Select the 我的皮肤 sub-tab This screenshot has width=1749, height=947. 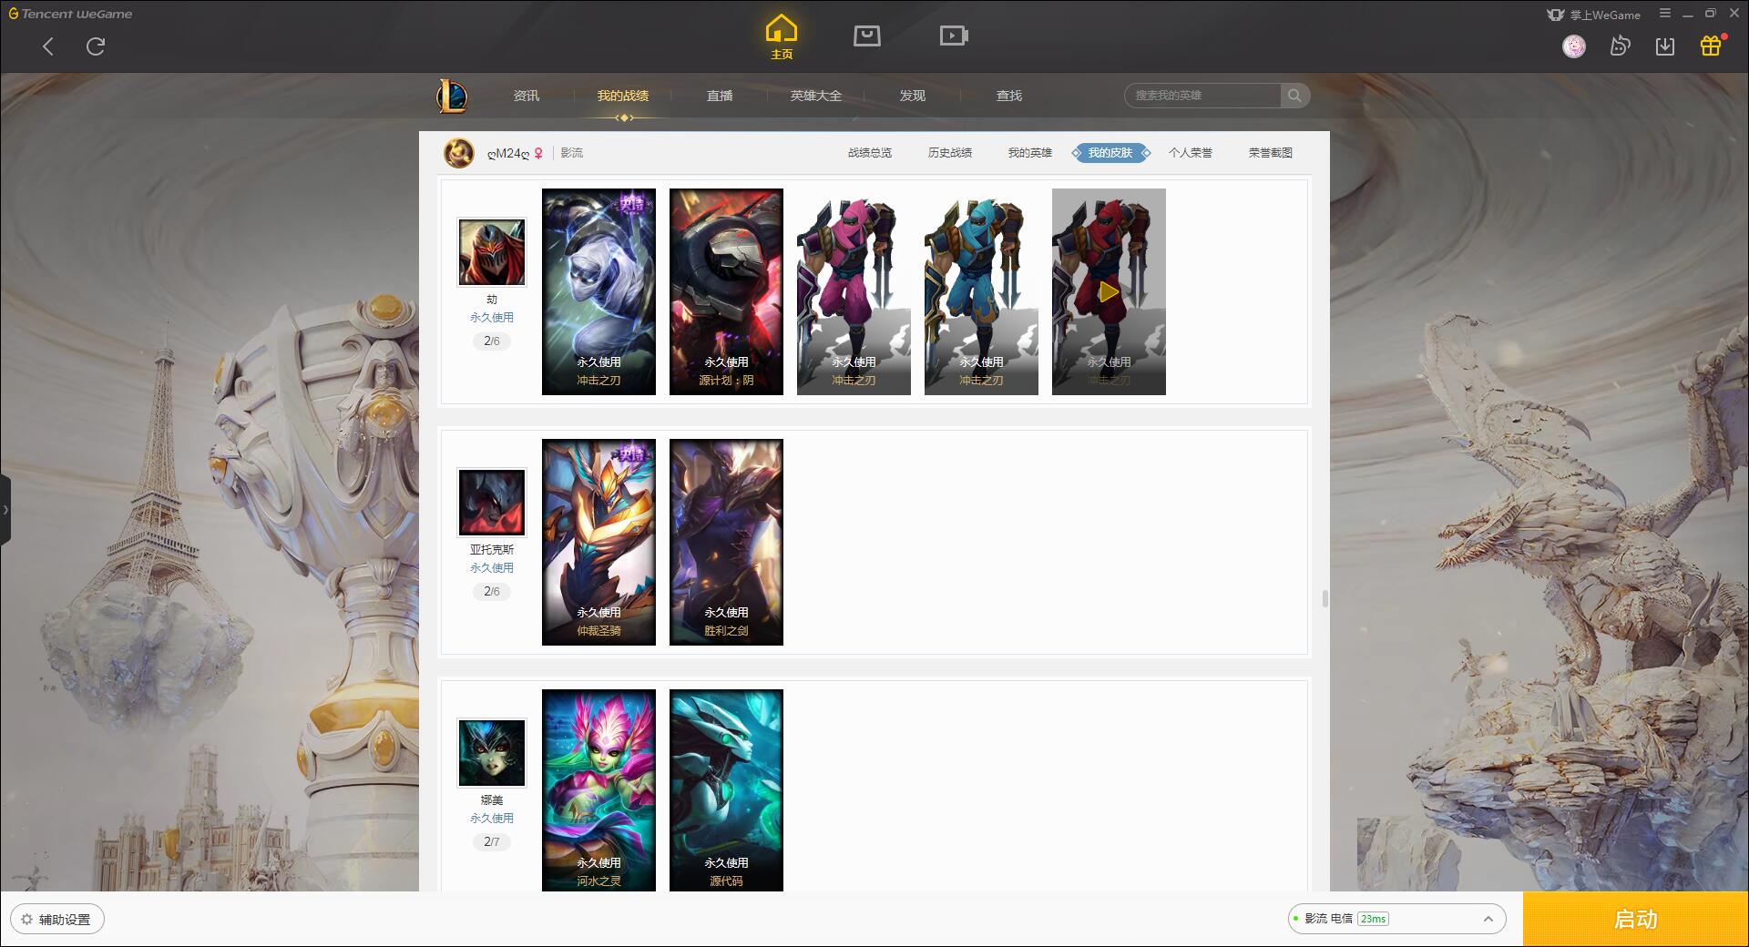tap(1110, 153)
